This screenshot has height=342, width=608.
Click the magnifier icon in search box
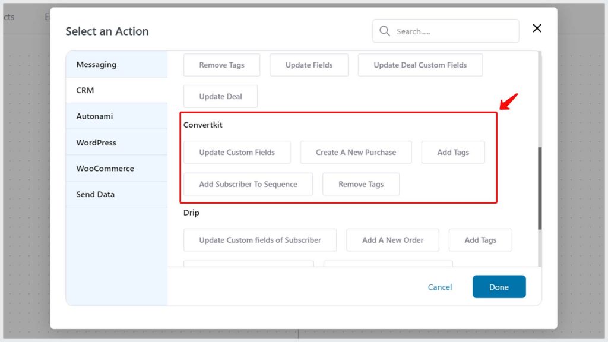tap(385, 31)
